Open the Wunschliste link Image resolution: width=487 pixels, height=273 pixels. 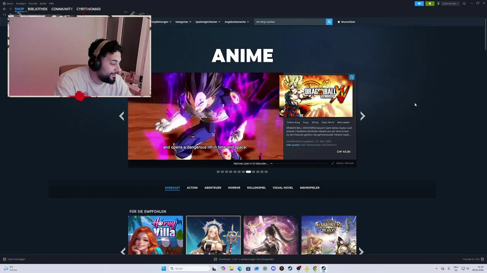click(x=346, y=22)
